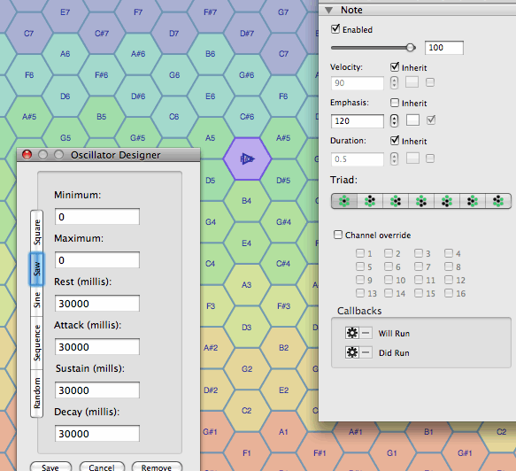This screenshot has width=516, height=471.
Task: Toggle the Enabled checkbox in Note panel
Action: 335,29
